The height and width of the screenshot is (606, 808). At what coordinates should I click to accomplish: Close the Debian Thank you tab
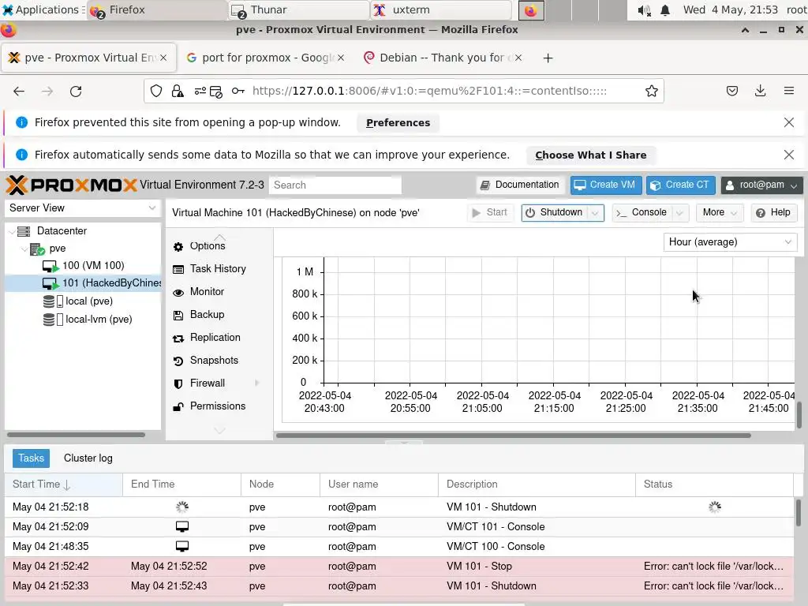tap(518, 58)
